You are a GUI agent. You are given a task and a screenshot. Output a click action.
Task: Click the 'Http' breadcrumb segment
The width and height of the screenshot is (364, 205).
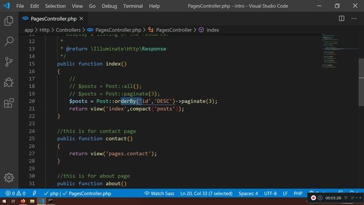point(44,30)
